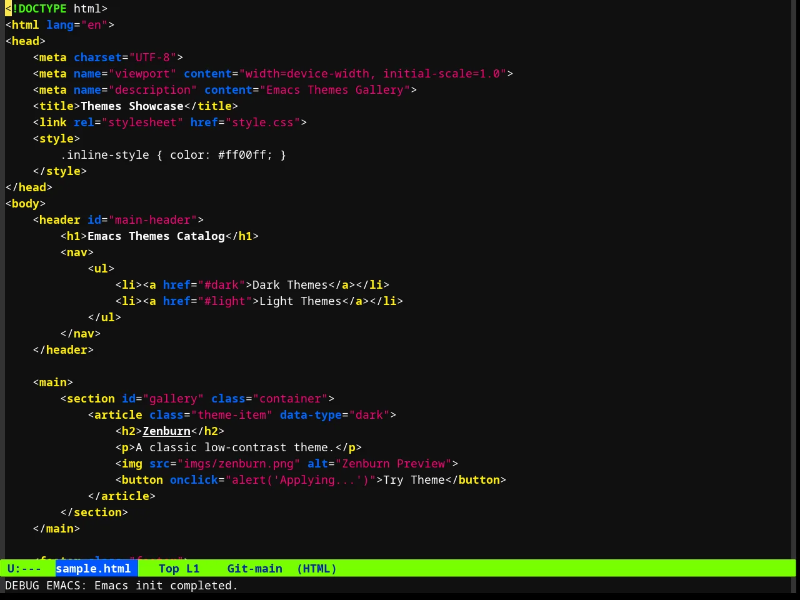Image resolution: width=800 pixels, height=600 pixels.
Task: Click the closing header tag
Action: coord(63,350)
